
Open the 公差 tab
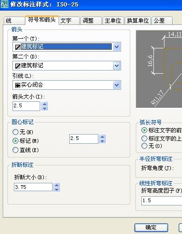point(162,21)
